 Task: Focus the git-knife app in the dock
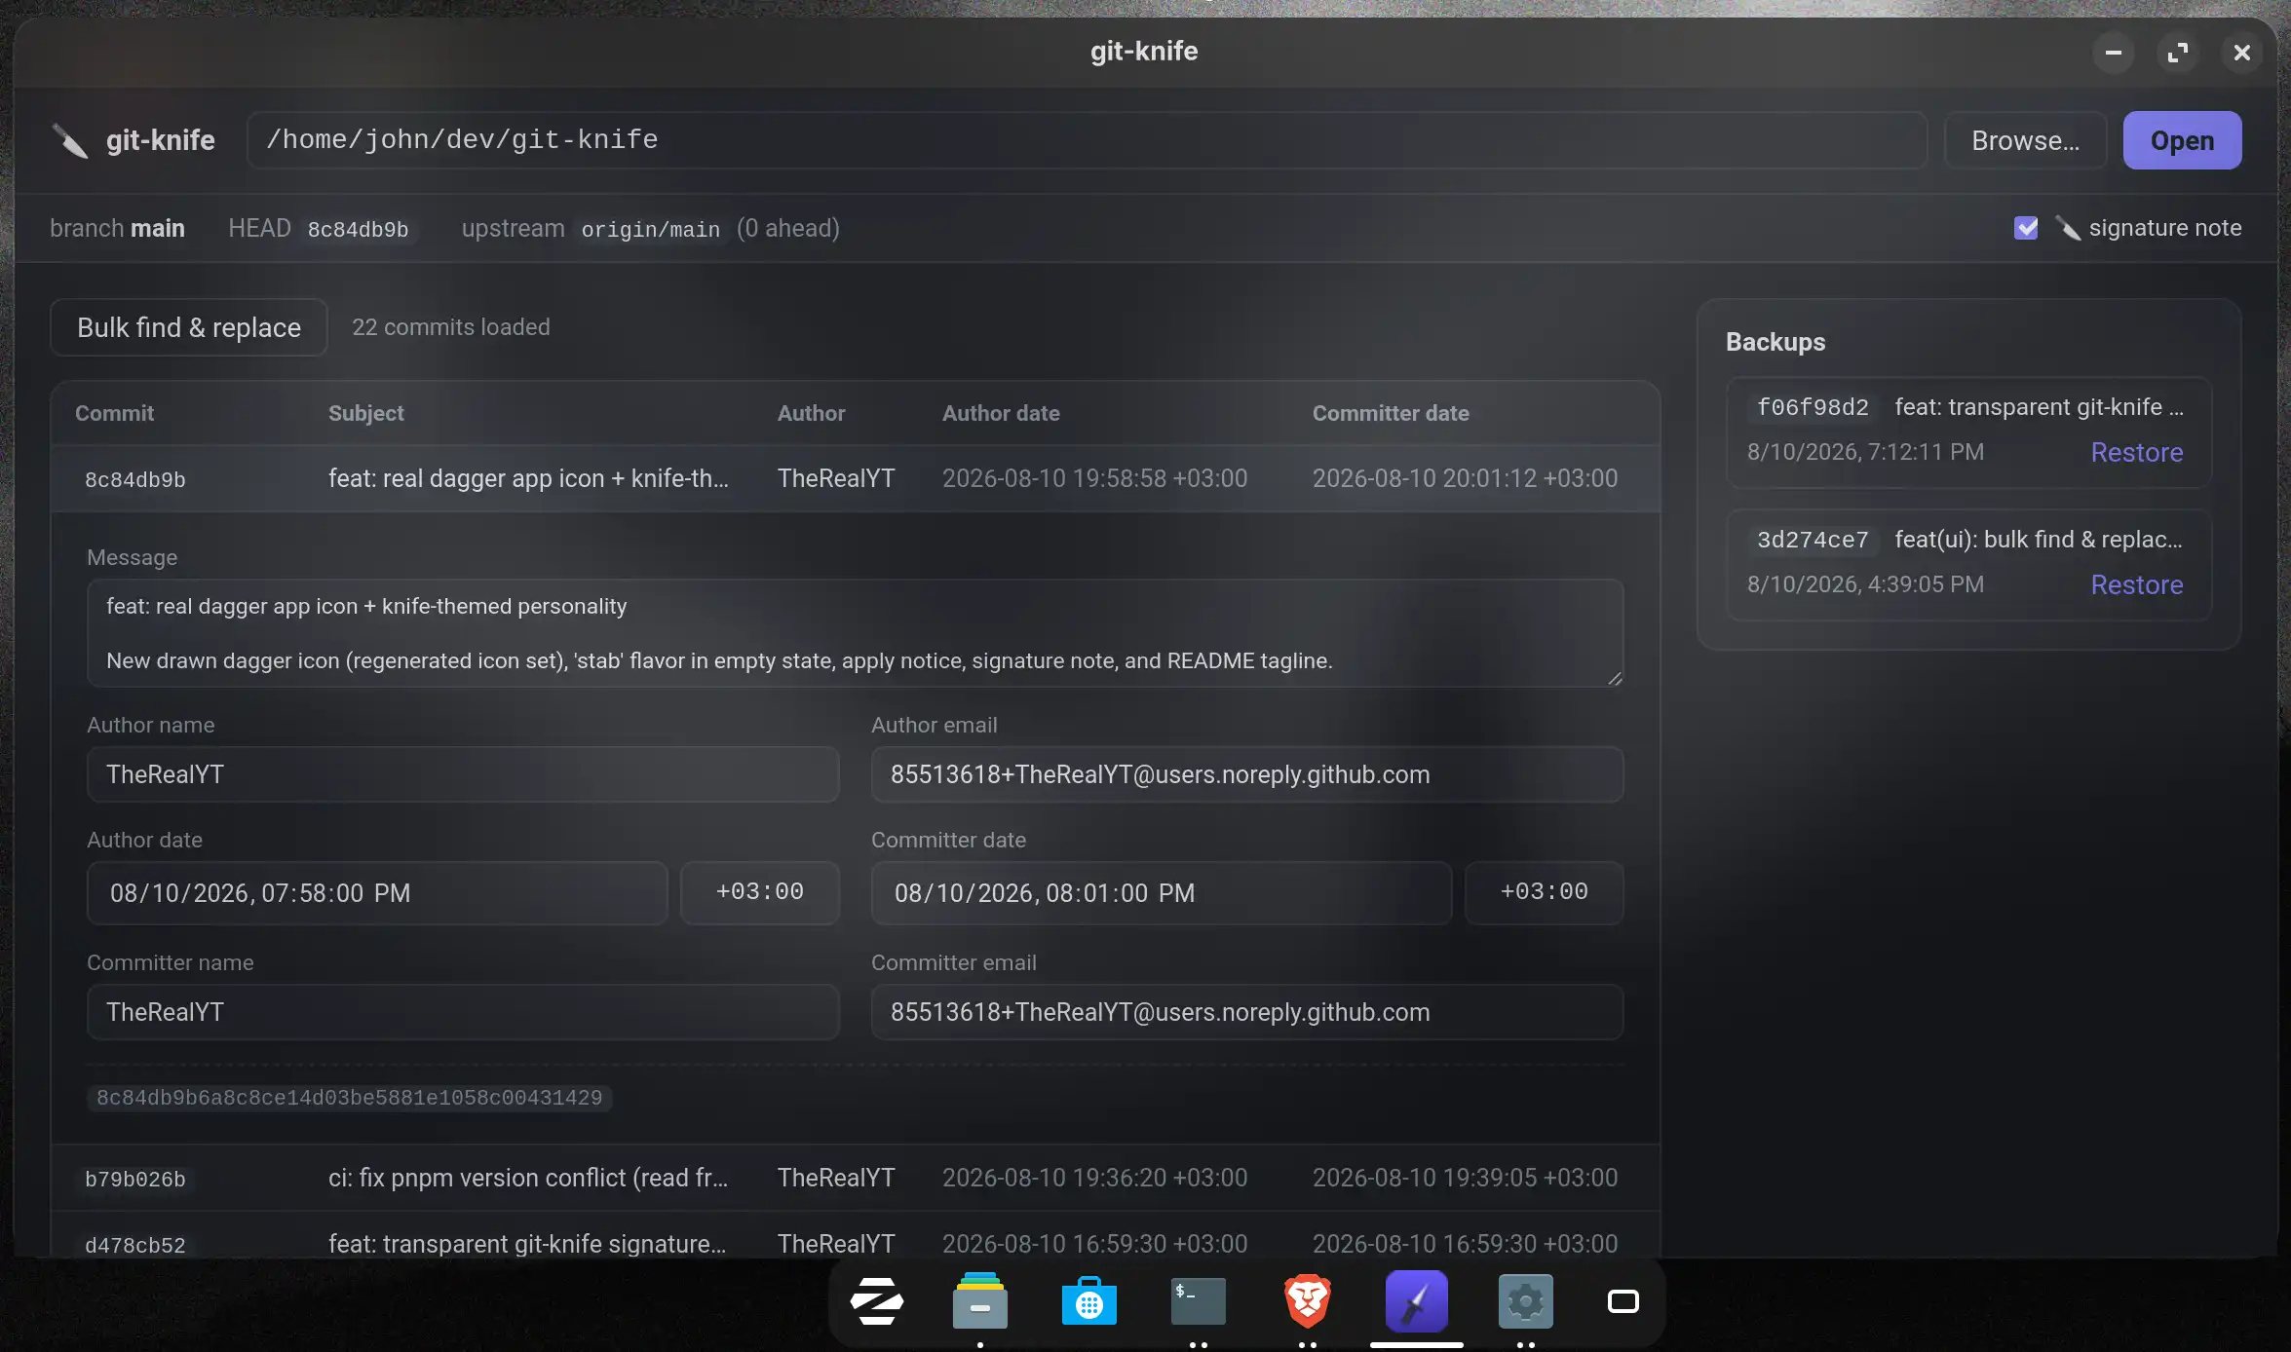(x=1417, y=1301)
